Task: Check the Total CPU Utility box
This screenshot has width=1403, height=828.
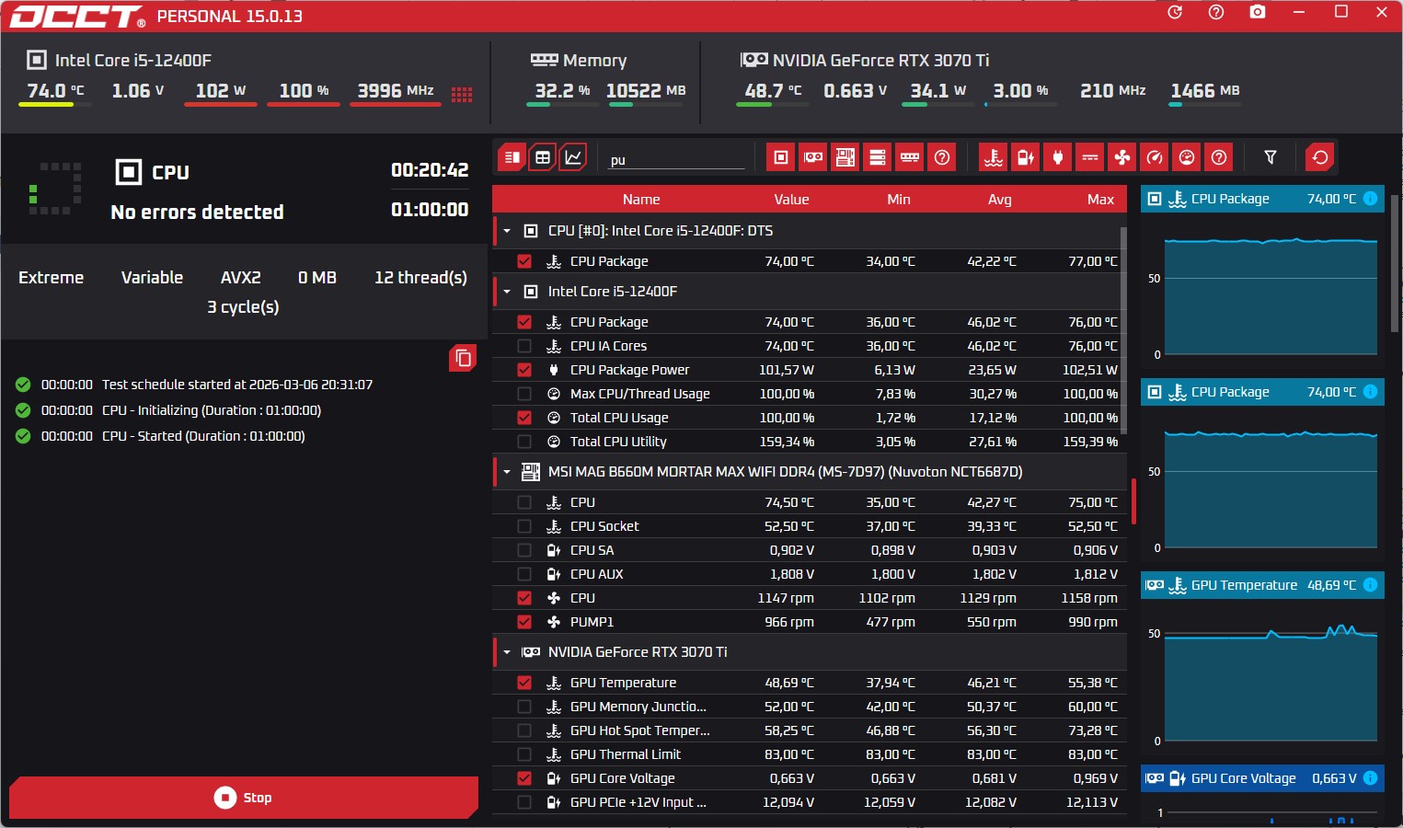Action: click(x=524, y=442)
